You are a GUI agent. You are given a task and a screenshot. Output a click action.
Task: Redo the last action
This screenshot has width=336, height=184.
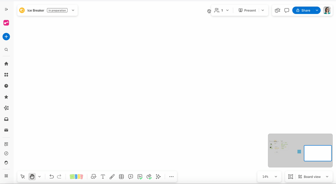coord(59,177)
